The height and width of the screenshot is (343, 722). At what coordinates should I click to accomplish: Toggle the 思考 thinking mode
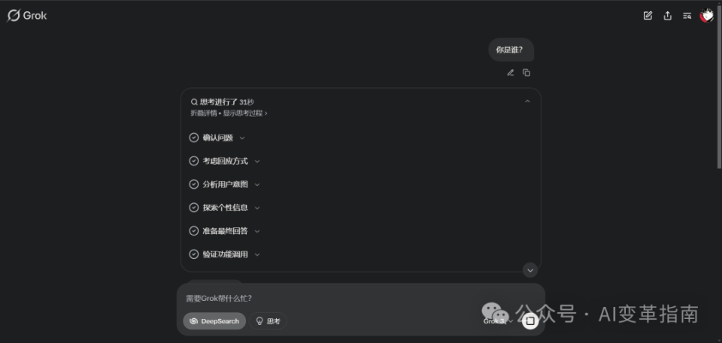(268, 321)
